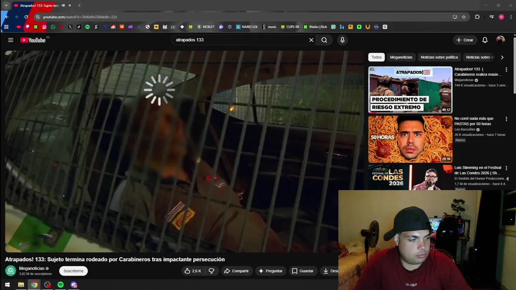Open the WhatsApp bookmark icon

(x=53, y=27)
